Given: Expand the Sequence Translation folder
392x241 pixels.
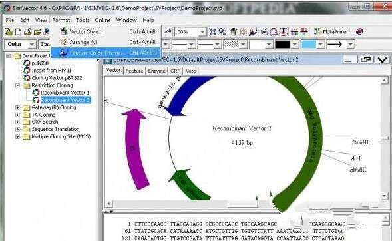Looking at the screenshot, I should pos(17,129).
